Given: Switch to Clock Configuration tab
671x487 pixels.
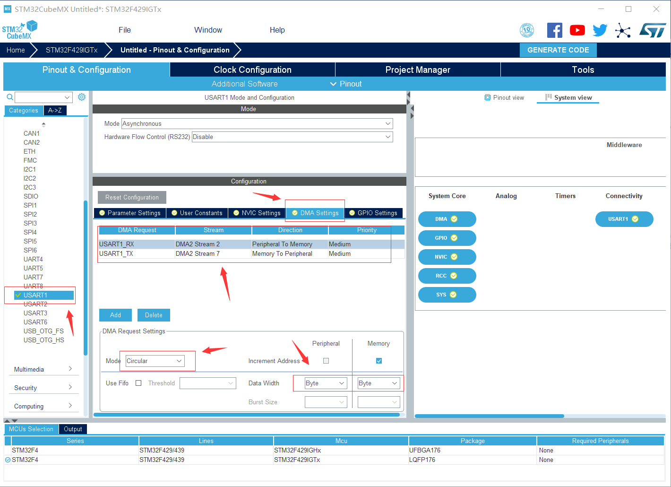Looking at the screenshot, I should (x=252, y=70).
